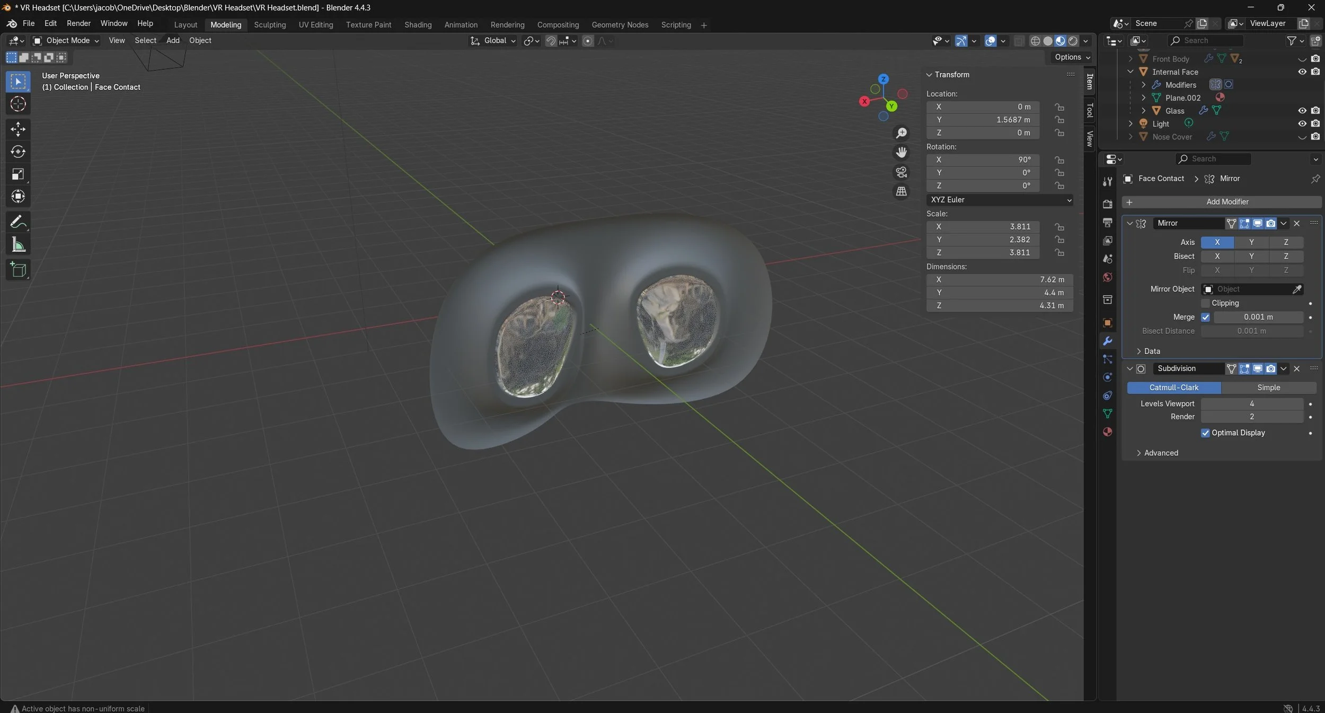Toggle camera view button in viewport
This screenshot has height=713, width=1325.
click(901, 172)
